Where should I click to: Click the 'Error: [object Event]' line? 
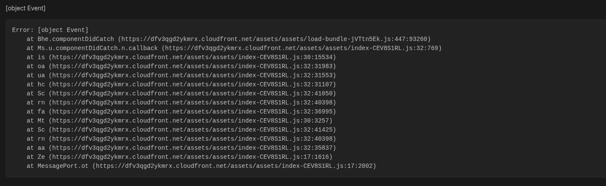(50, 30)
